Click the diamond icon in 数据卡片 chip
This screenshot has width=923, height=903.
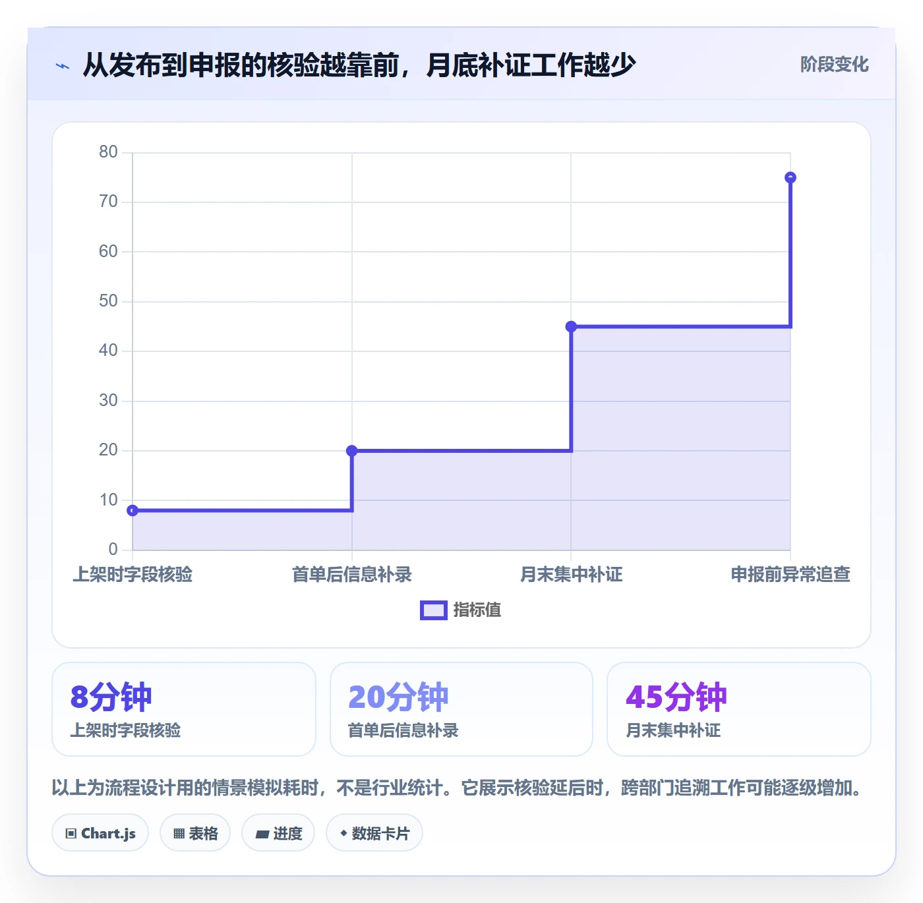[343, 833]
